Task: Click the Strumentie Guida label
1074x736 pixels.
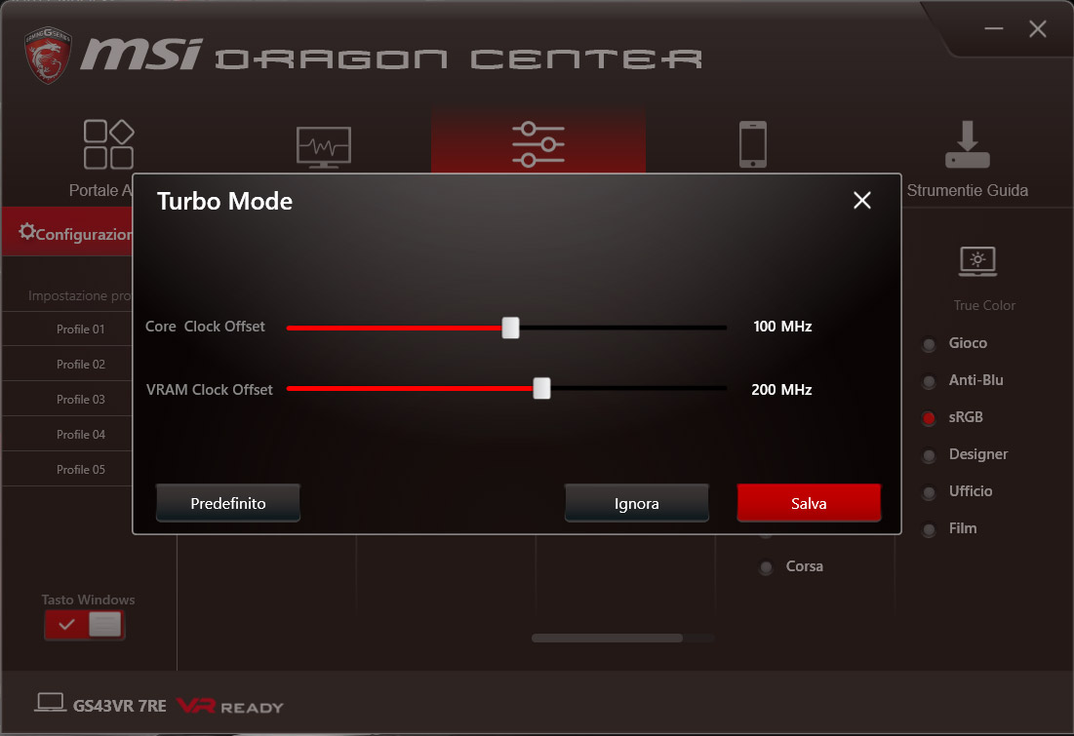Action: [x=967, y=190]
